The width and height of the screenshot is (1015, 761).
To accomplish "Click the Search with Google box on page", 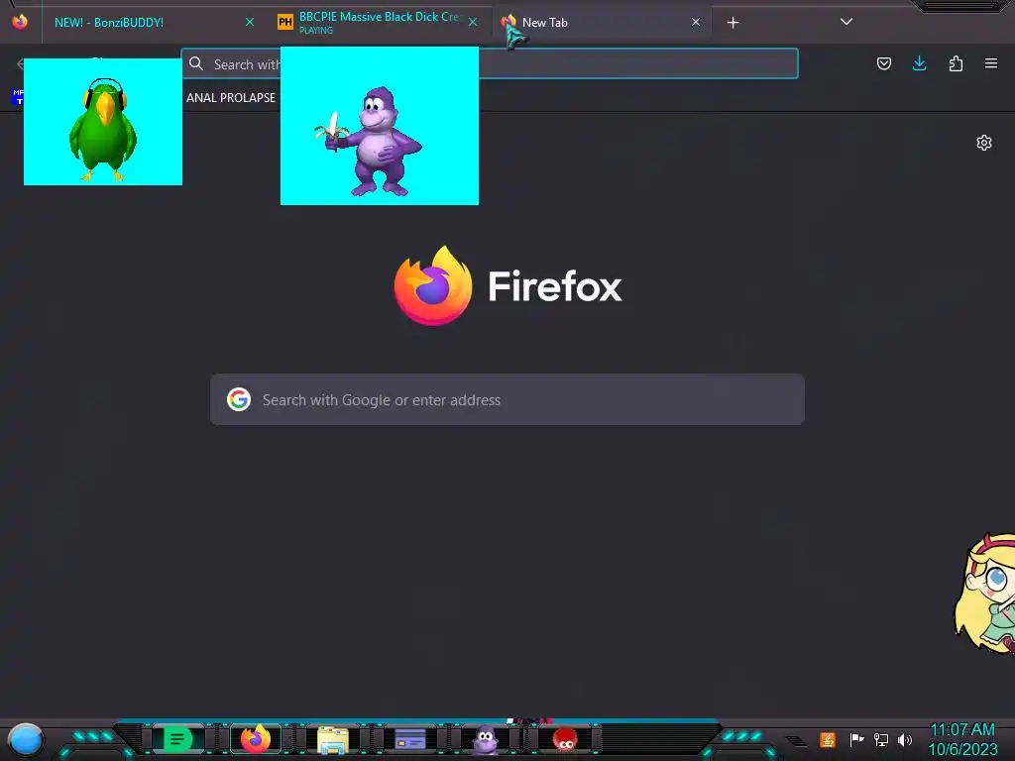I will pyautogui.click(x=507, y=399).
